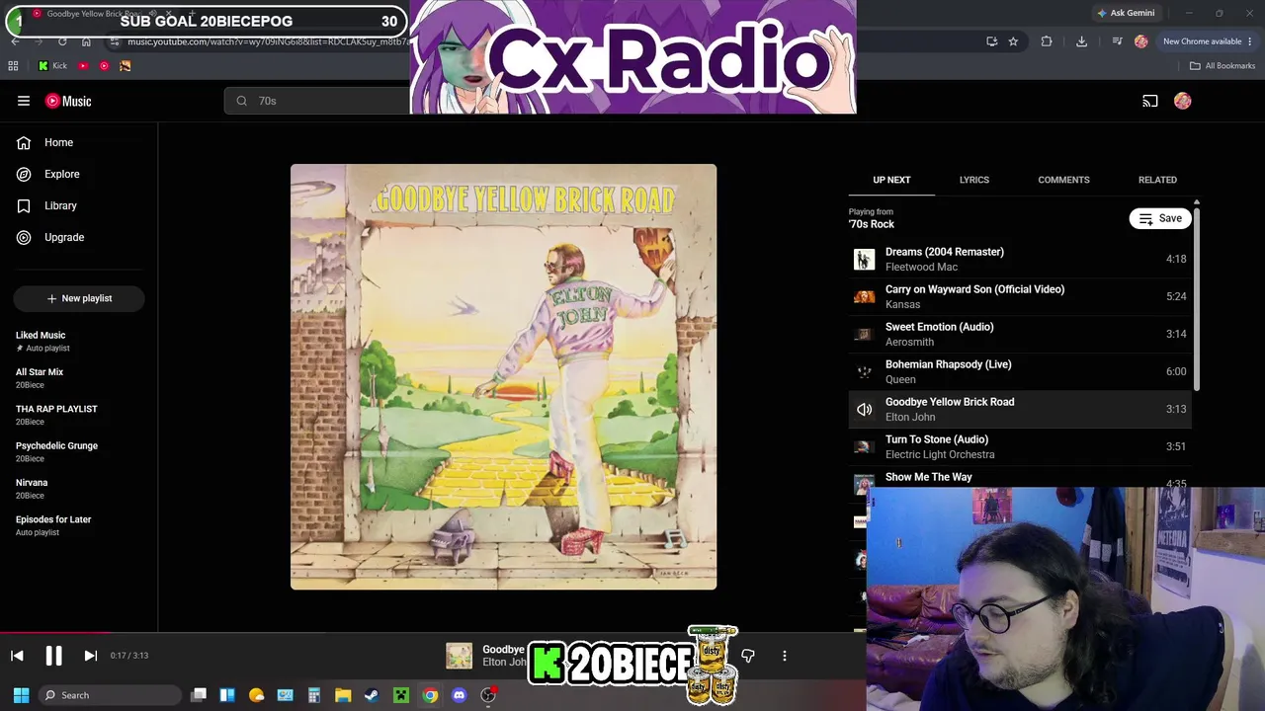Install the app via the address bar icon

pos(992,41)
